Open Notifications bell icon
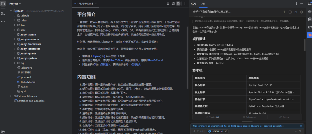312x134 pixels. click(x=310, y=3)
